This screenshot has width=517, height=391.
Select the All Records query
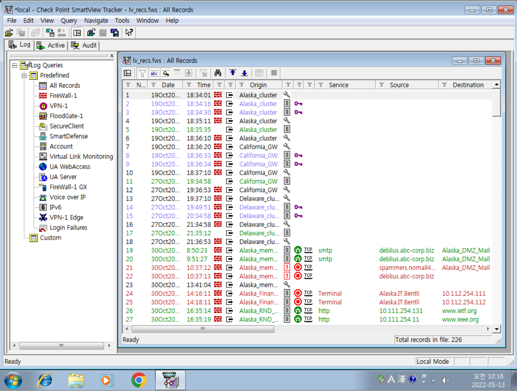(64, 86)
